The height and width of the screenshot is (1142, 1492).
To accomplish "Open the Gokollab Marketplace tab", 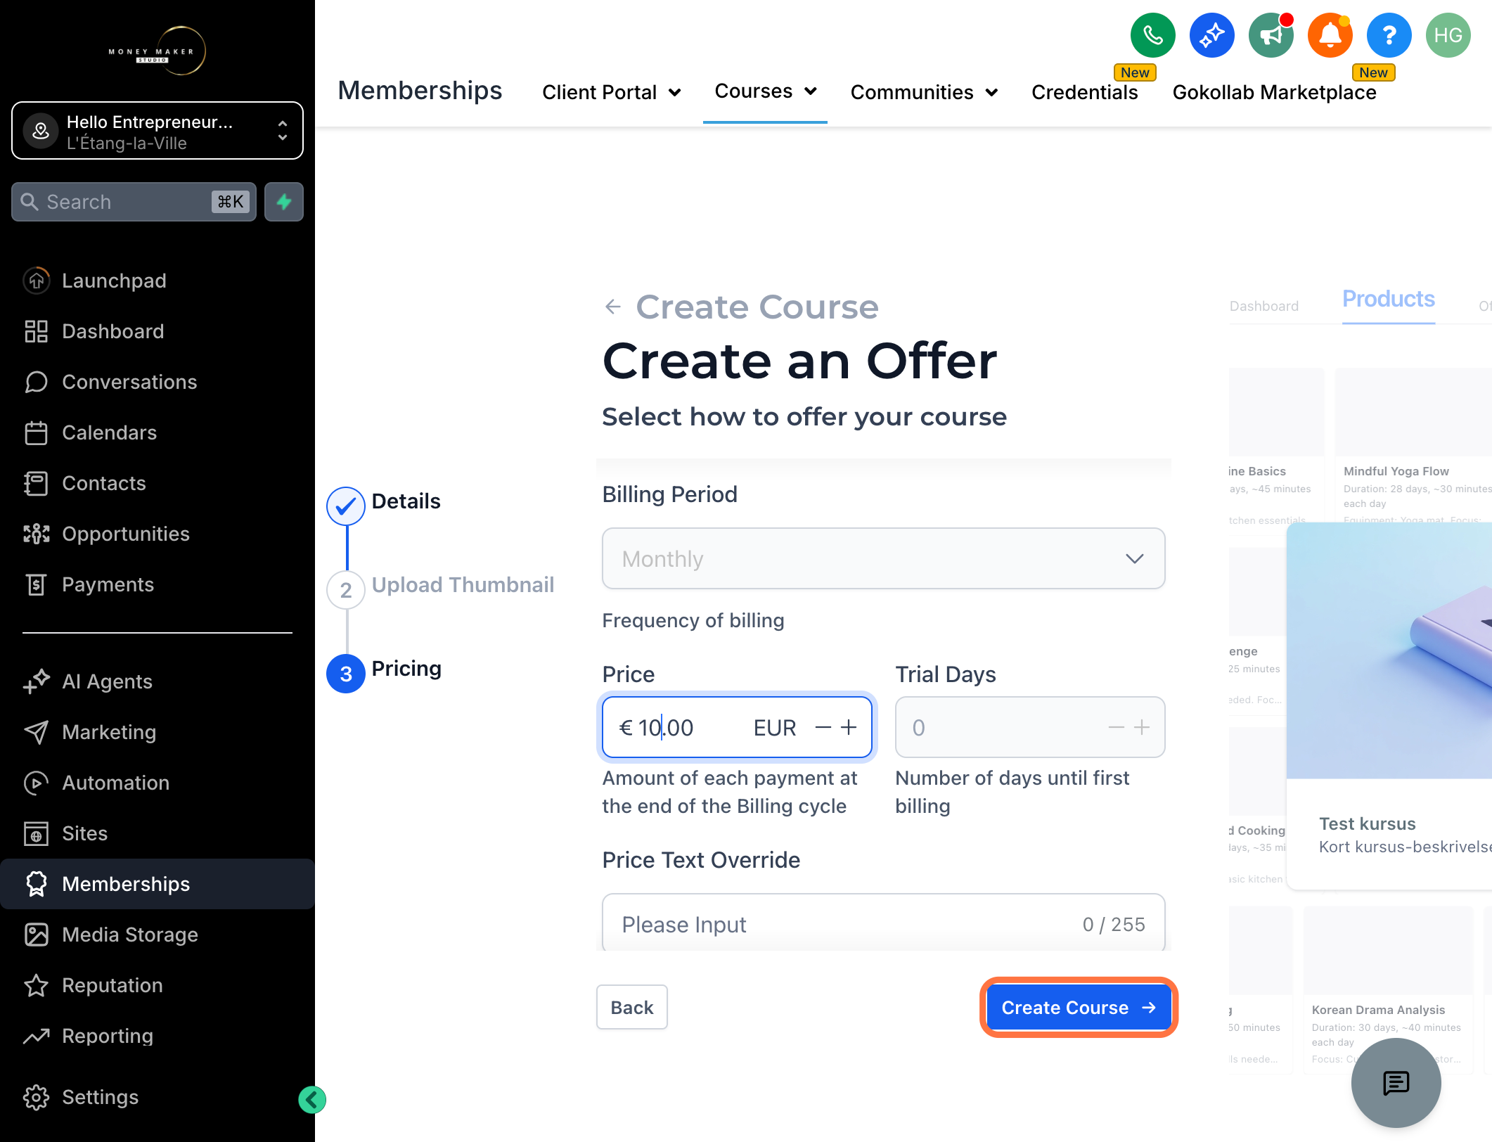I will 1274,92.
